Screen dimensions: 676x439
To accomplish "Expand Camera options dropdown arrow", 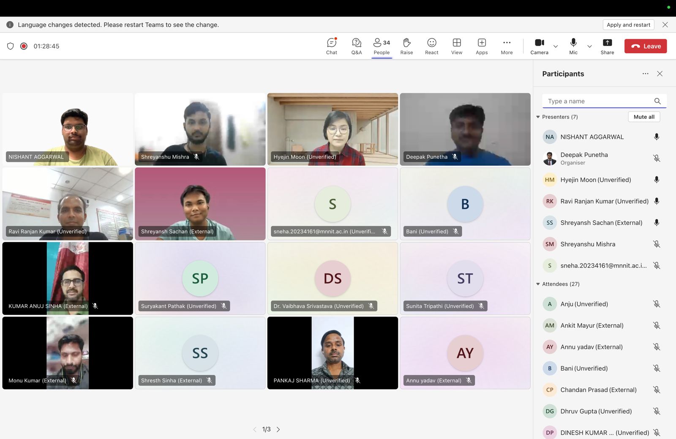I will pos(556,46).
